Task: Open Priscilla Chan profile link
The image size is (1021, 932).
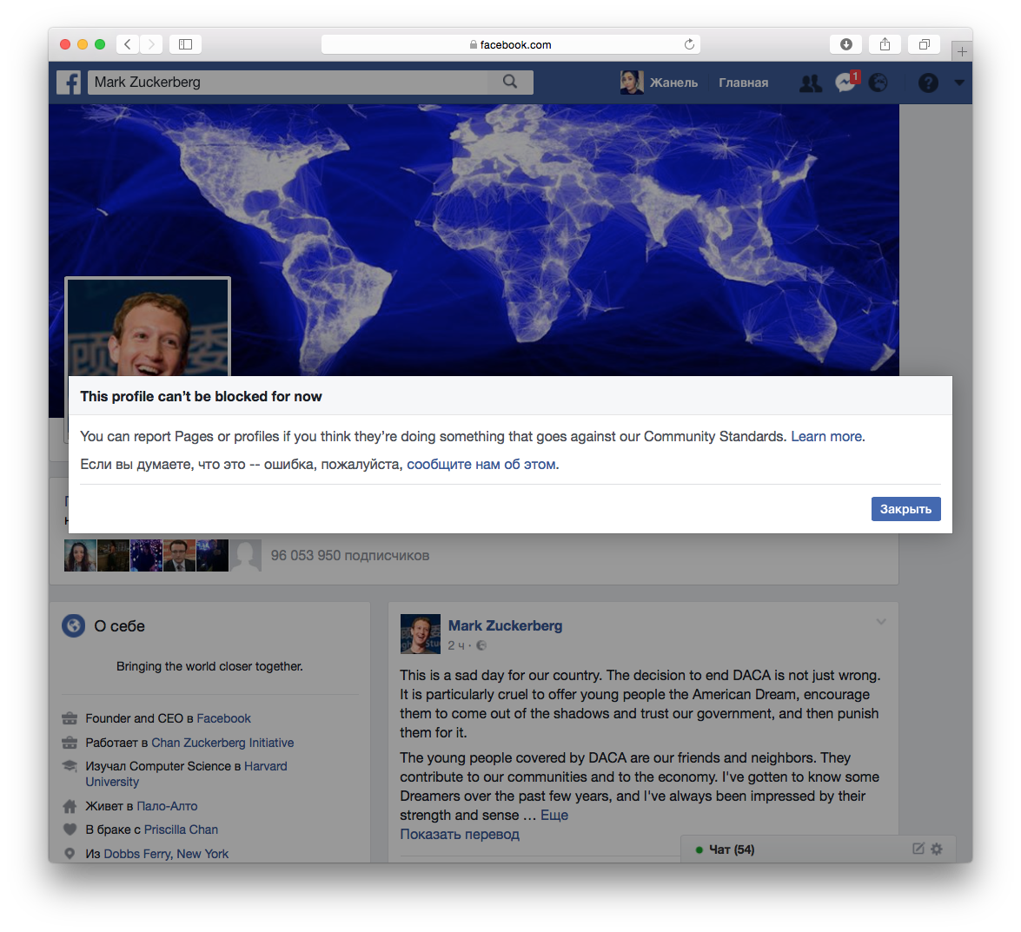Action: pyautogui.click(x=181, y=830)
